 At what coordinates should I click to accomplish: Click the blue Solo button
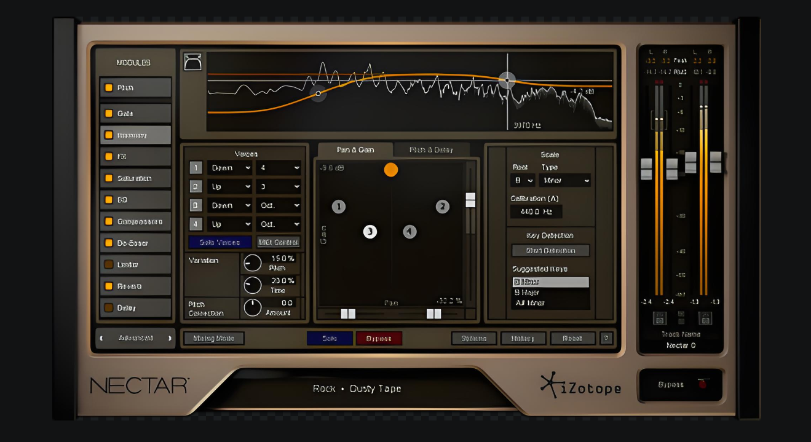[x=330, y=338]
